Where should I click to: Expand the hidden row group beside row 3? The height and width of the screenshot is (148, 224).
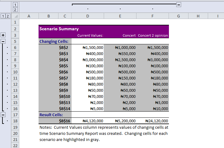3,35
